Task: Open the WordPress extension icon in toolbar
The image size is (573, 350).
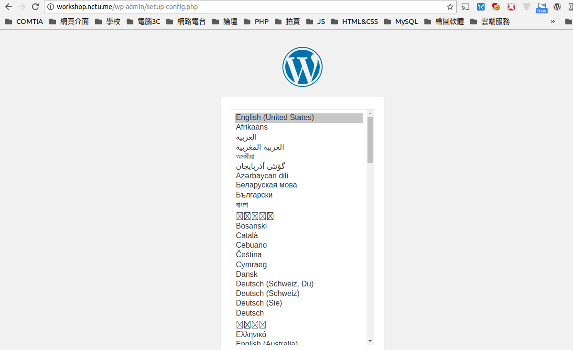Action: [557, 7]
